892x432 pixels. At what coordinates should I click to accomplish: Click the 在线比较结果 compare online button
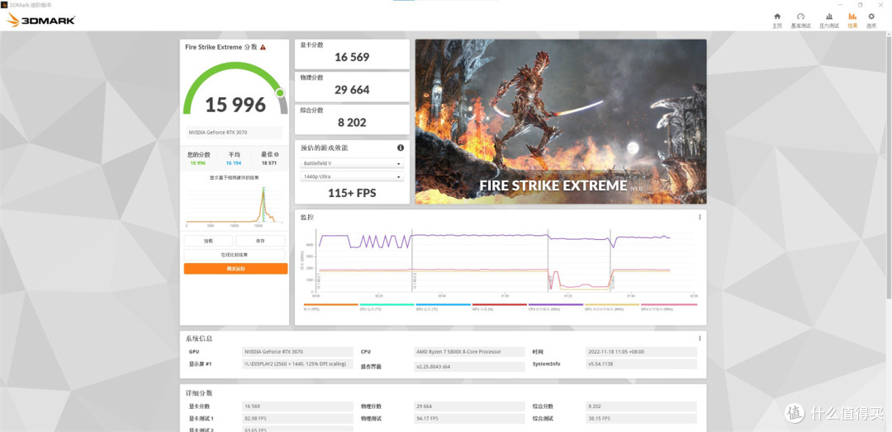[x=235, y=255]
